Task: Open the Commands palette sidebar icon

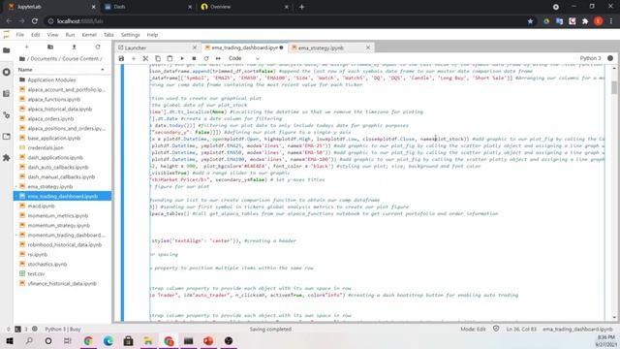Action: tap(7, 94)
